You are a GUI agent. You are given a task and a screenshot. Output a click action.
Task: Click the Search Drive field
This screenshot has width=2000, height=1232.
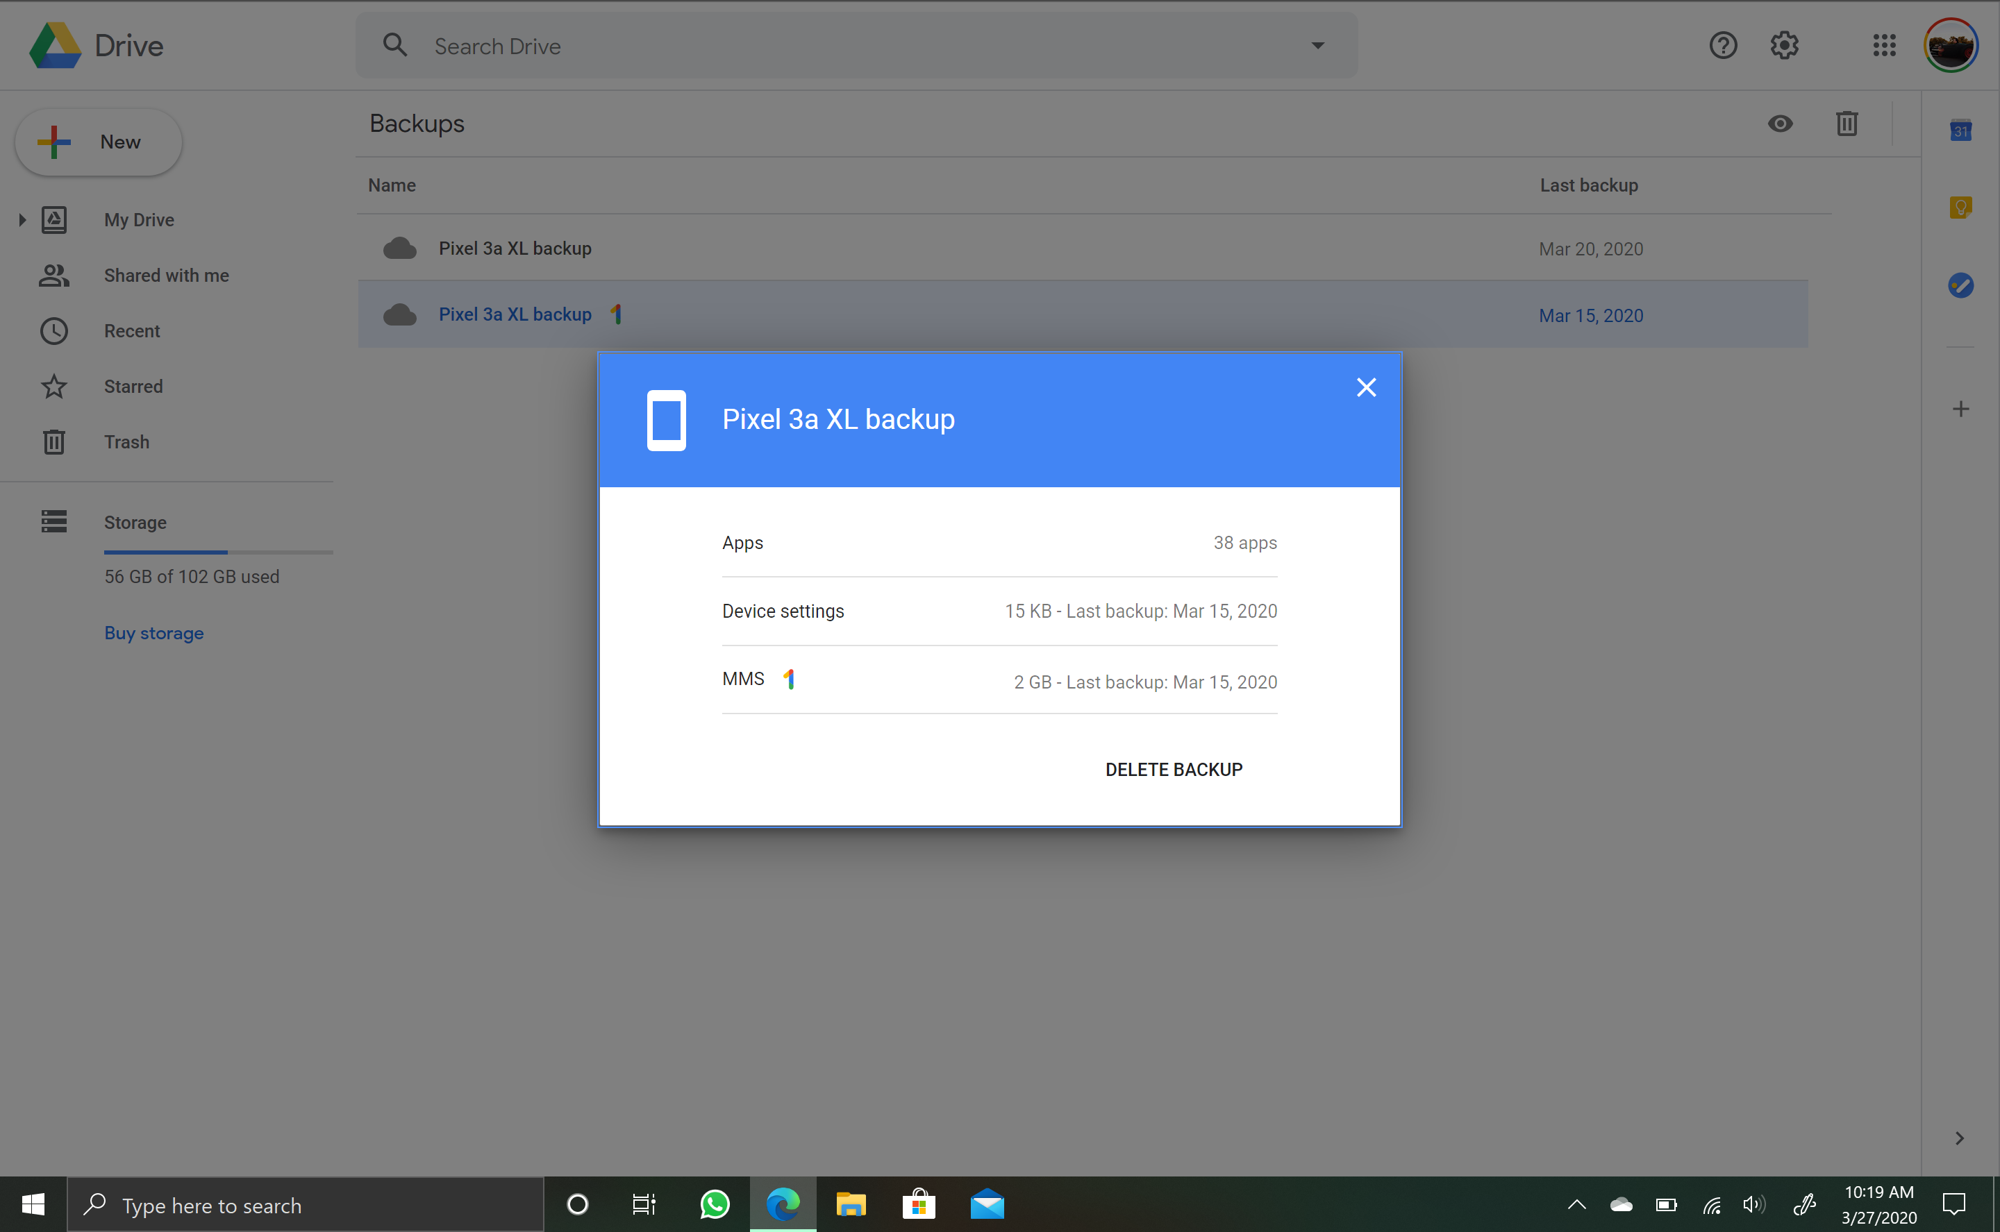tap(856, 46)
